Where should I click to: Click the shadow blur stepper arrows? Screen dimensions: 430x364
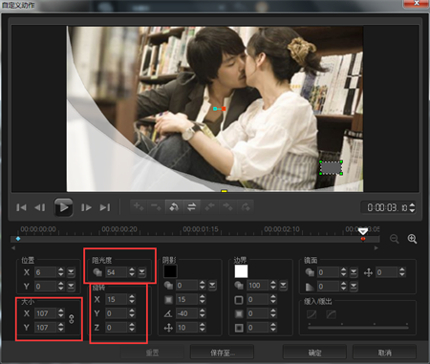point(203,299)
